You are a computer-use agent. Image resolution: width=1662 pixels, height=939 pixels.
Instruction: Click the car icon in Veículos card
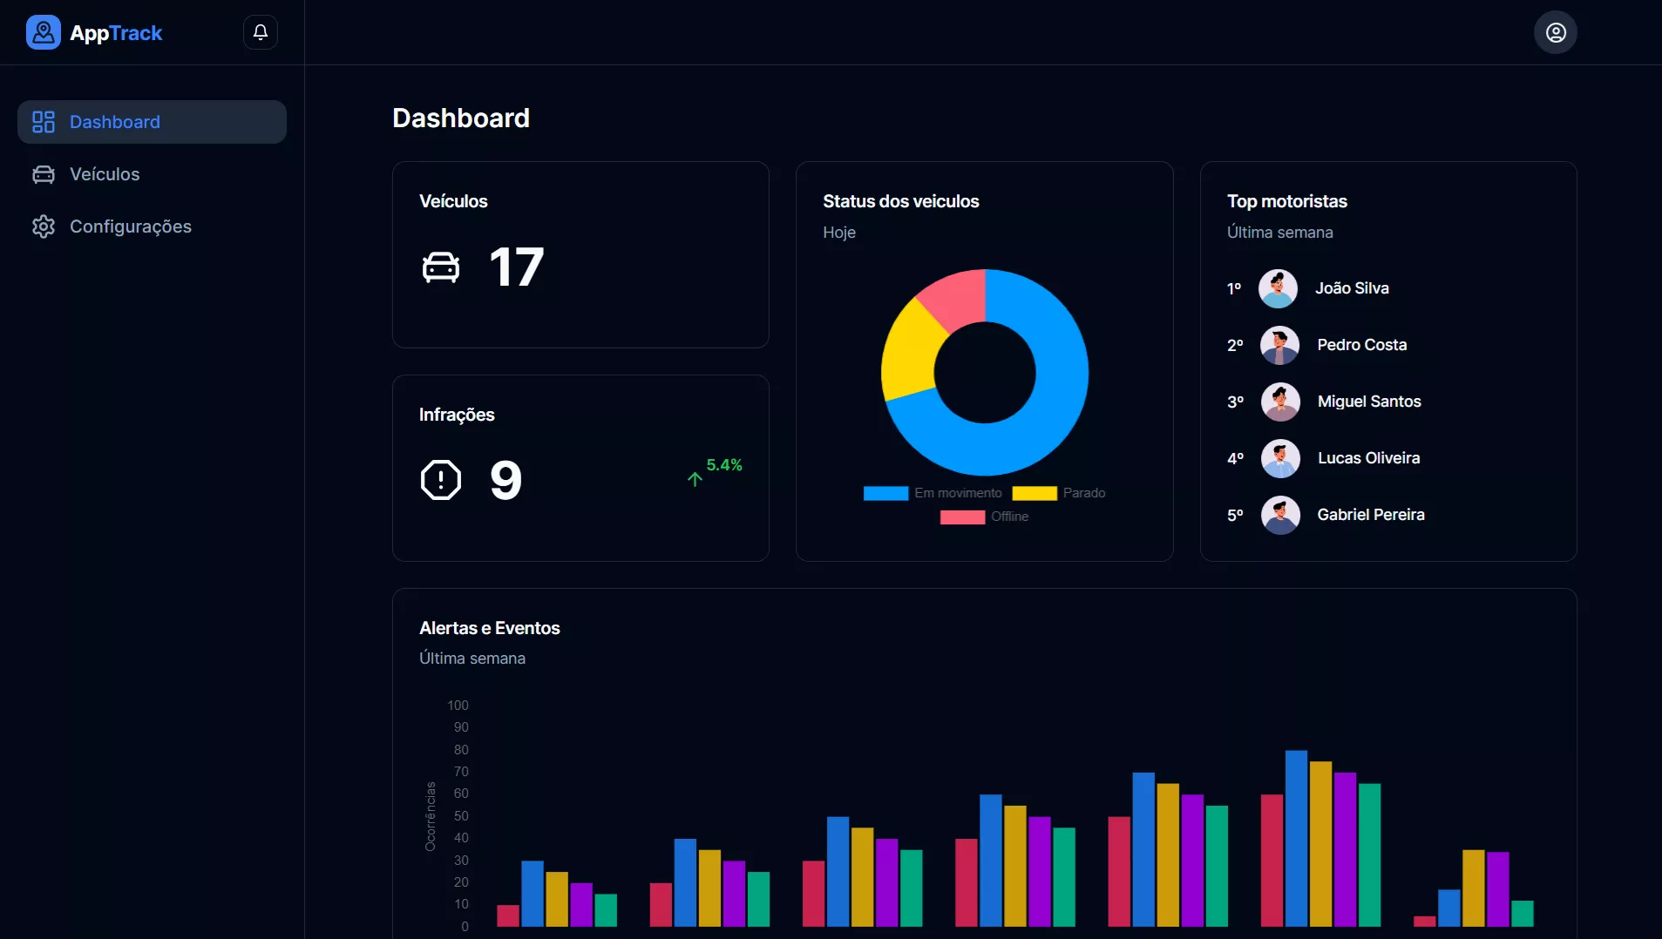click(x=440, y=267)
